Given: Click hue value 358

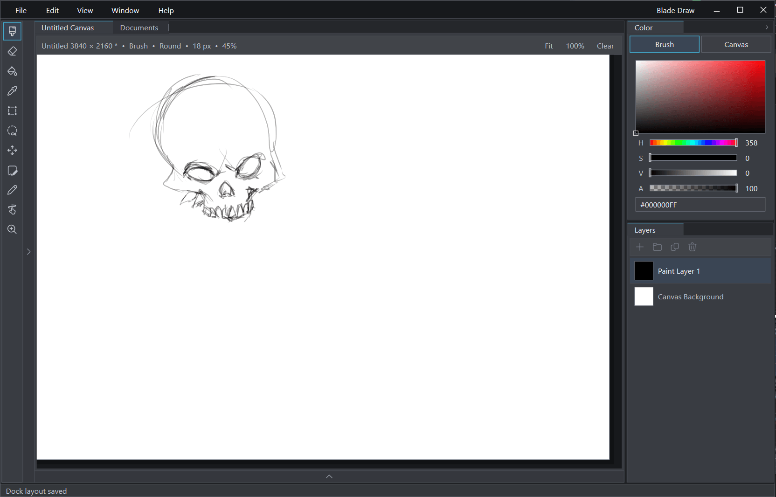Looking at the screenshot, I should point(751,143).
